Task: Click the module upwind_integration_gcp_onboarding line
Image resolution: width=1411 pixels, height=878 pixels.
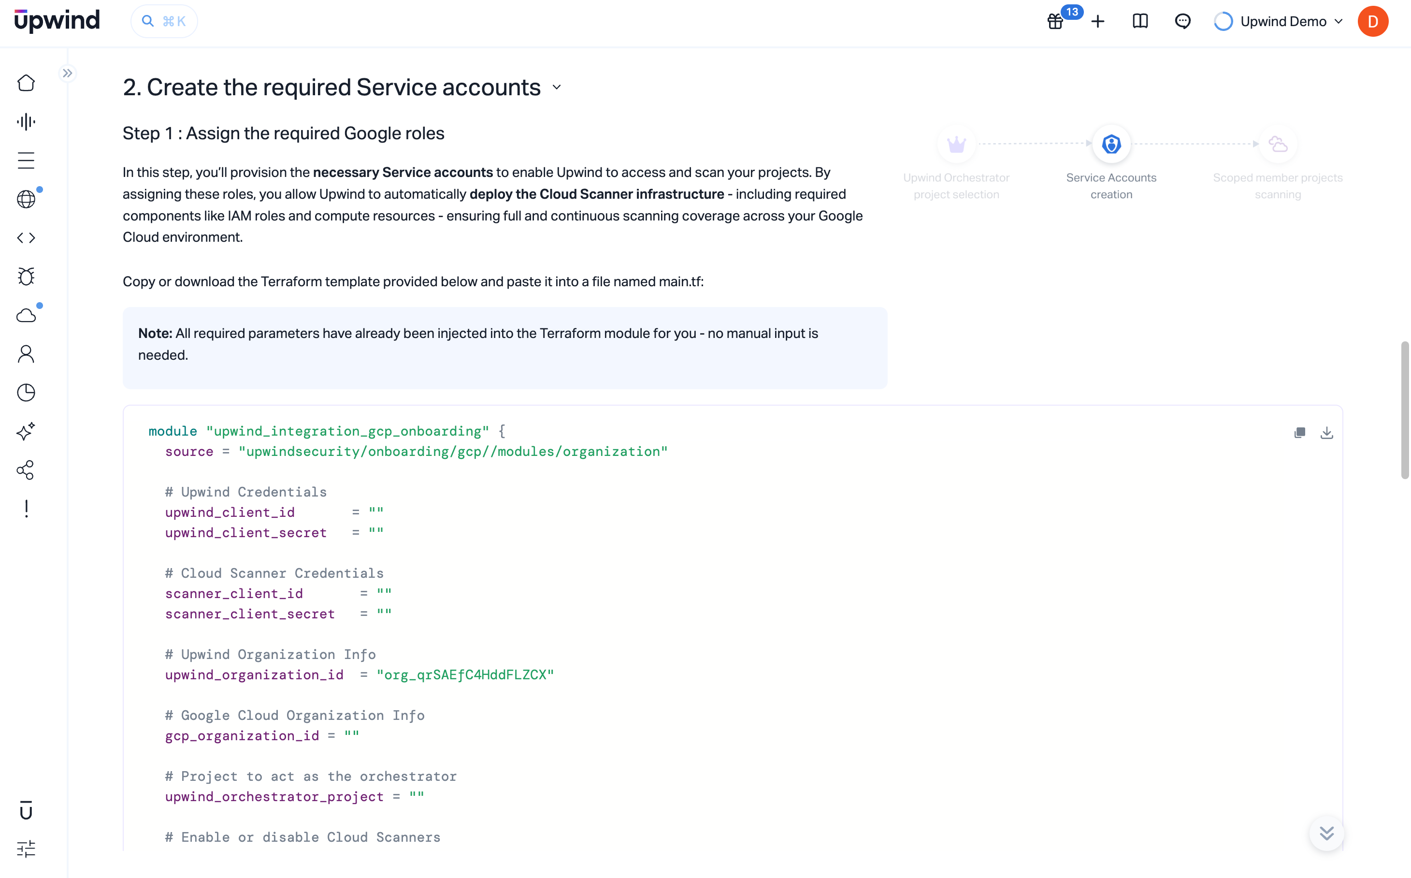Action: (x=327, y=431)
